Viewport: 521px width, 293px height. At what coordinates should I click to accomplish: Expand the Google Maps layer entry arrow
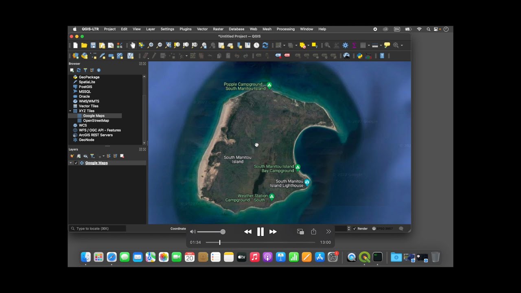point(70,163)
